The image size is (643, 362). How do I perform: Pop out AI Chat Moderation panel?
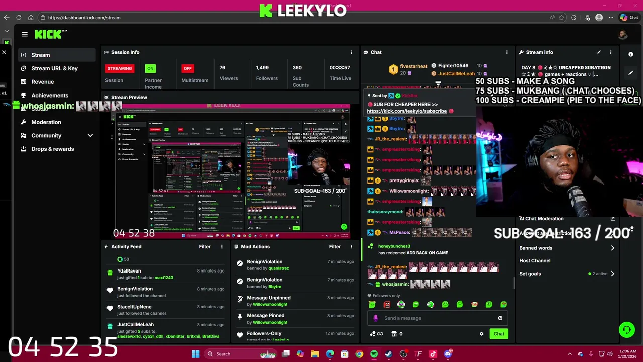612,219
